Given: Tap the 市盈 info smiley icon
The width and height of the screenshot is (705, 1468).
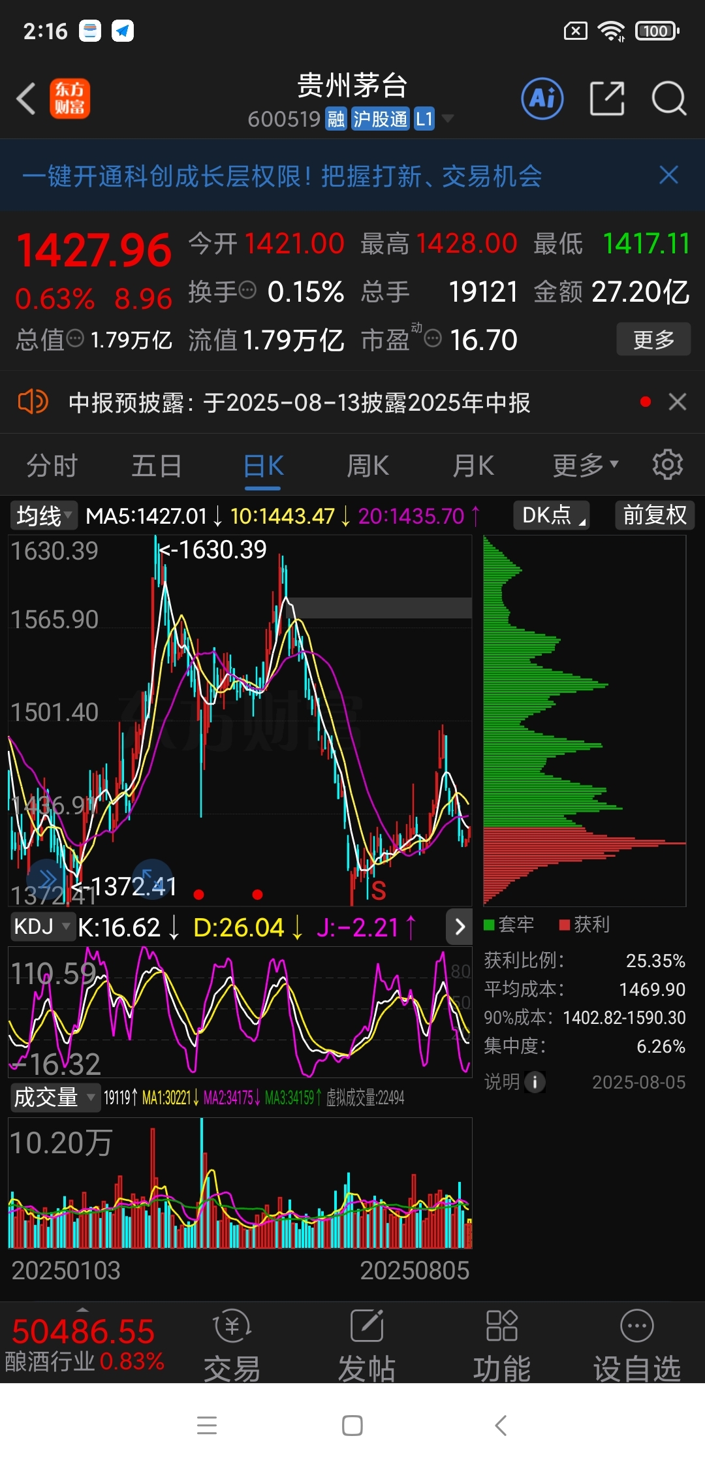Looking at the screenshot, I should pos(433,338).
